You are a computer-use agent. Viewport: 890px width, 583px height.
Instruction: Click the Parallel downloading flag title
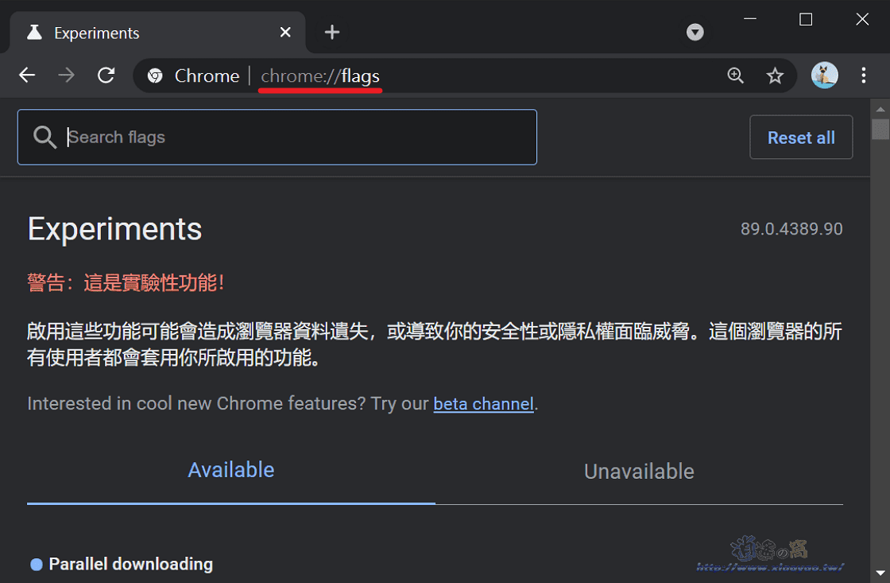[131, 564]
